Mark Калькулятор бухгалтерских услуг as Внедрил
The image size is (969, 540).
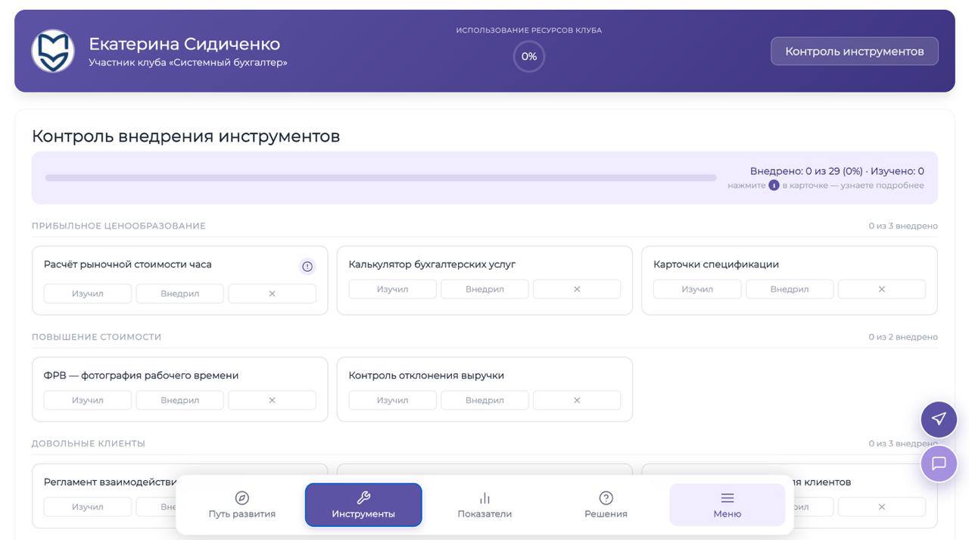click(x=484, y=289)
